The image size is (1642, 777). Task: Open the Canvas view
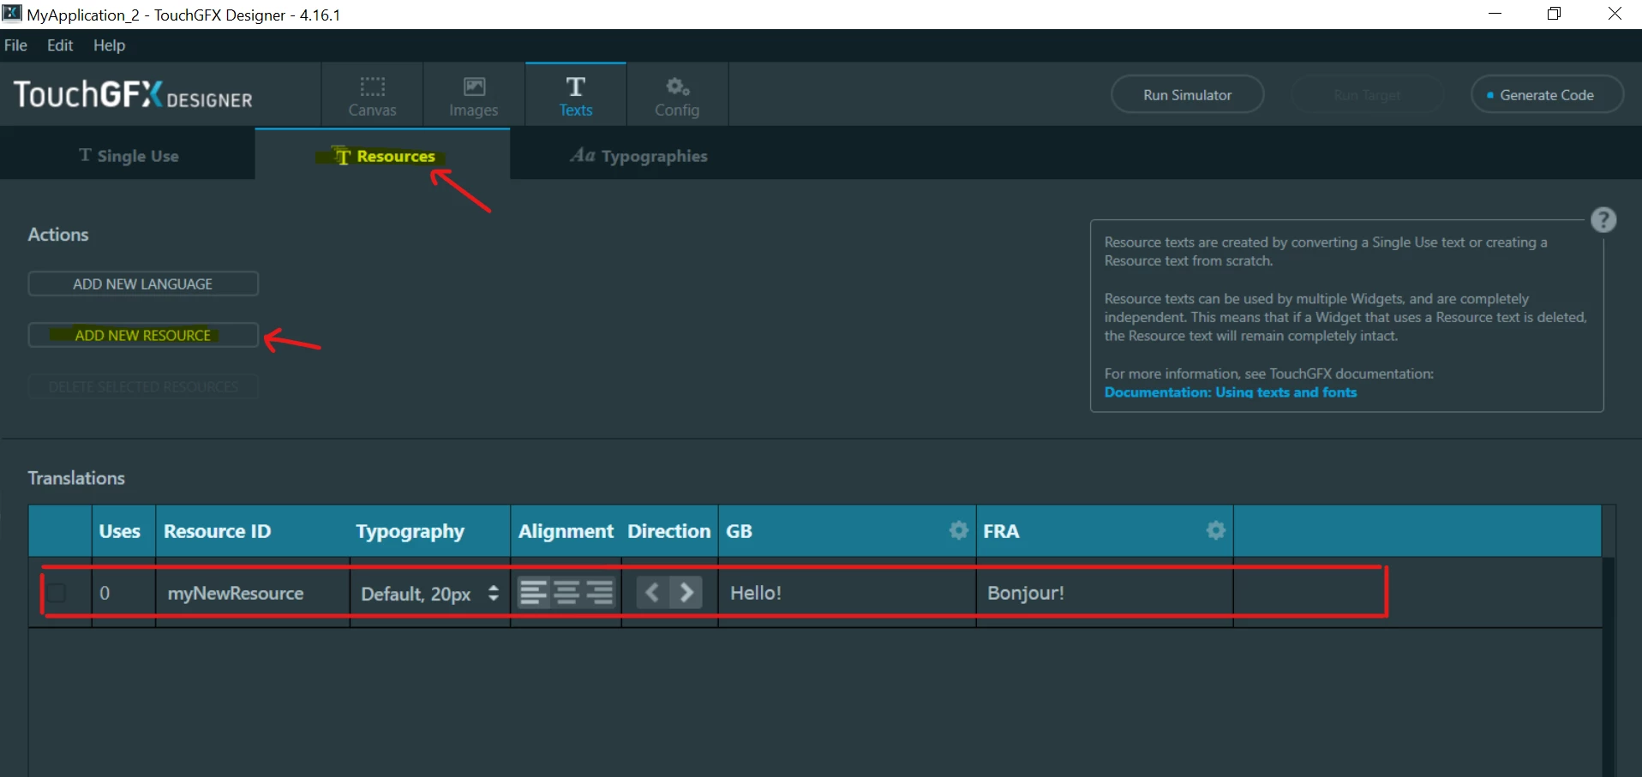pos(372,95)
